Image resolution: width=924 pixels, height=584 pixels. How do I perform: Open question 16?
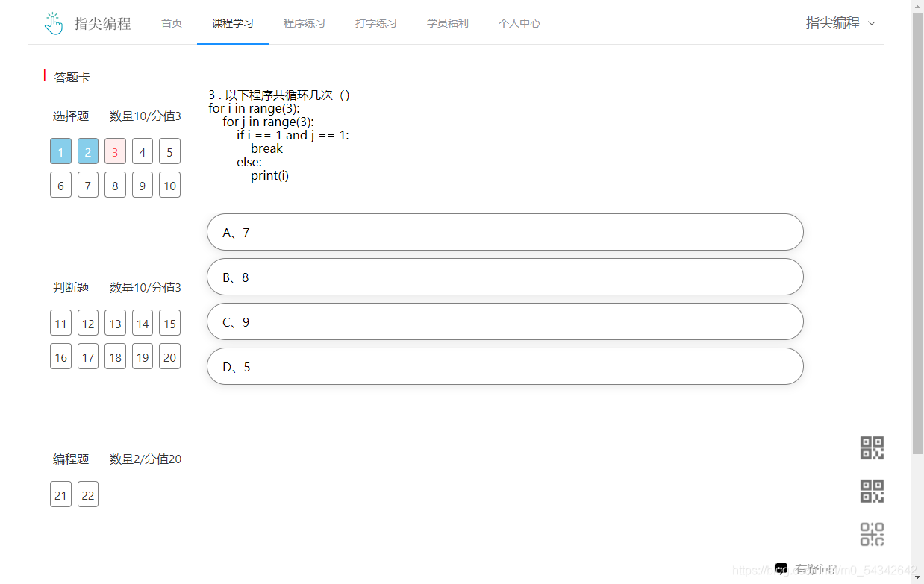[60, 357]
